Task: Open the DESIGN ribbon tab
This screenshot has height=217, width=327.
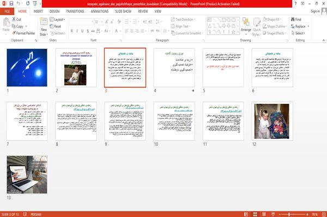Action: coord(54,11)
